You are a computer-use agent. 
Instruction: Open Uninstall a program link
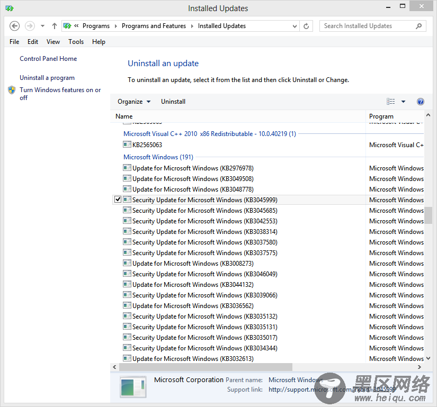coord(47,78)
